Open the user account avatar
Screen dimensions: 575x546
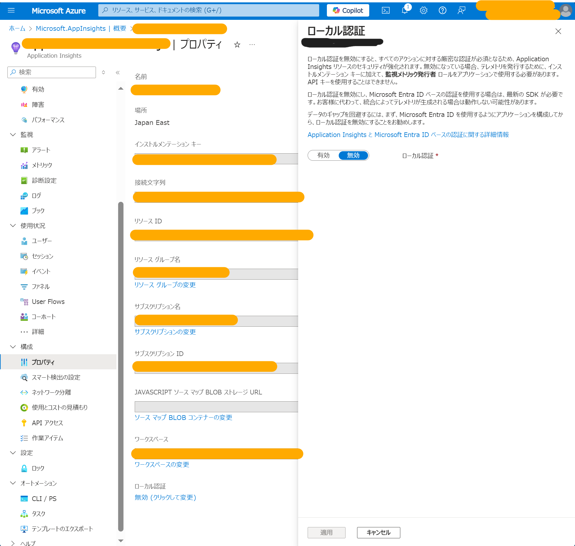(x=566, y=11)
